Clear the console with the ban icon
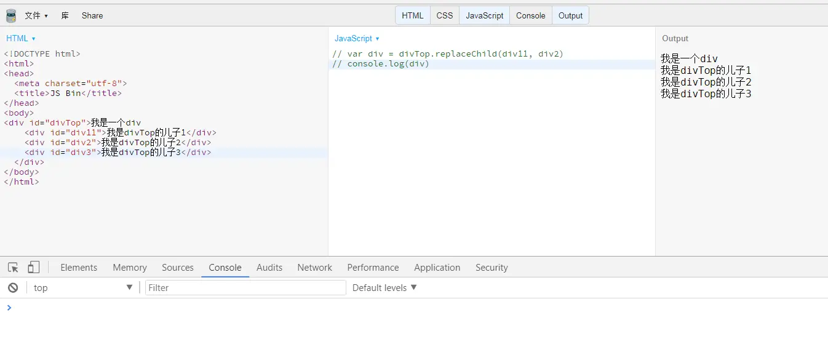The image size is (828, 339). [13, 287]
